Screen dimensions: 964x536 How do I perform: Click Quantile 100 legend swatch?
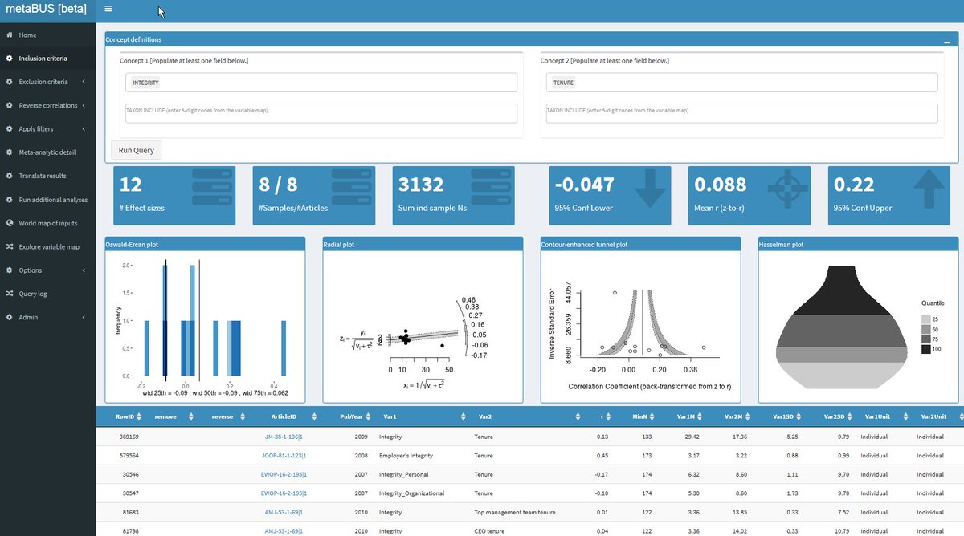pyautogui.click(x=925, y=350)
